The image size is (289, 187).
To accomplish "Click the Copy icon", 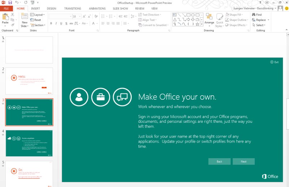I will coord(12,20).
